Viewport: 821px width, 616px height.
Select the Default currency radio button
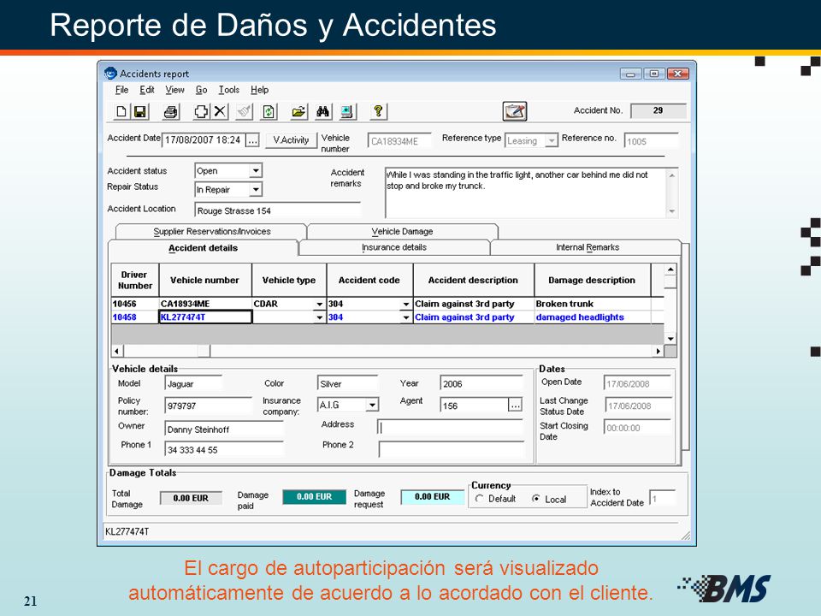pos(479,499)
